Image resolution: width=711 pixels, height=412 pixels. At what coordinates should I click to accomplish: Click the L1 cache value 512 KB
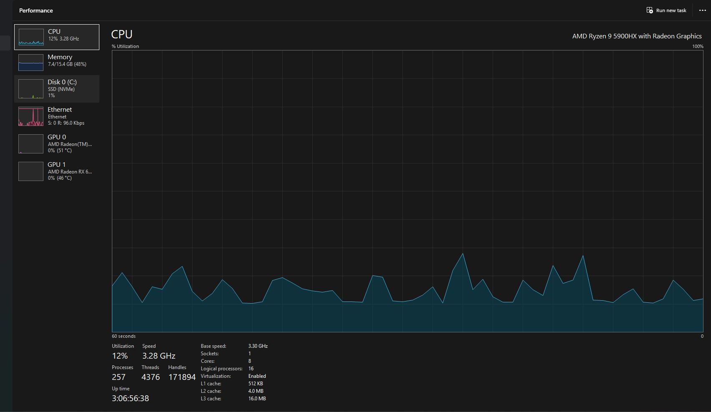[x=256, y=384]
